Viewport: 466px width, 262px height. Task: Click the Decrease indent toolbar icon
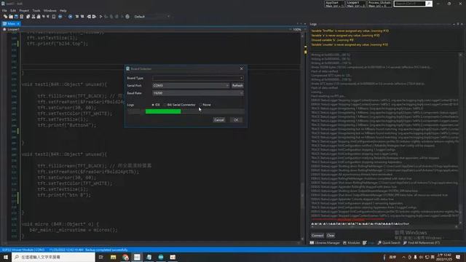[89, 17]
